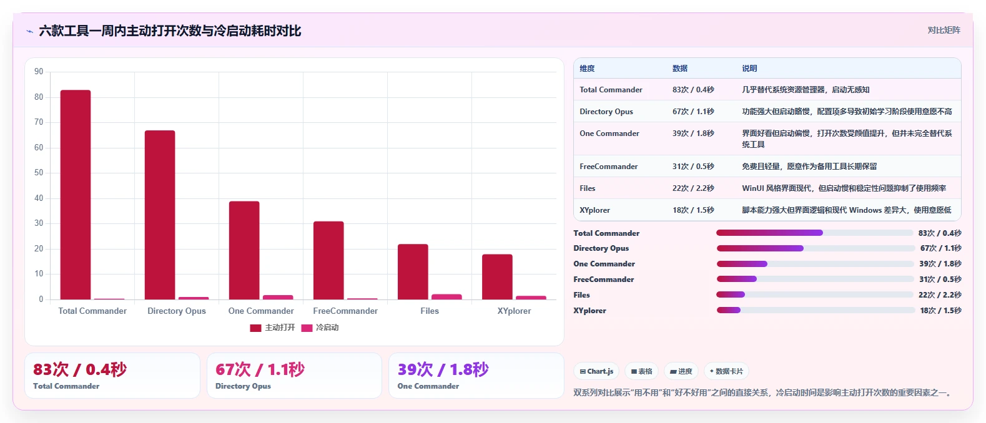
Task: Click the 表格 chip
Action: pos(641,371)
